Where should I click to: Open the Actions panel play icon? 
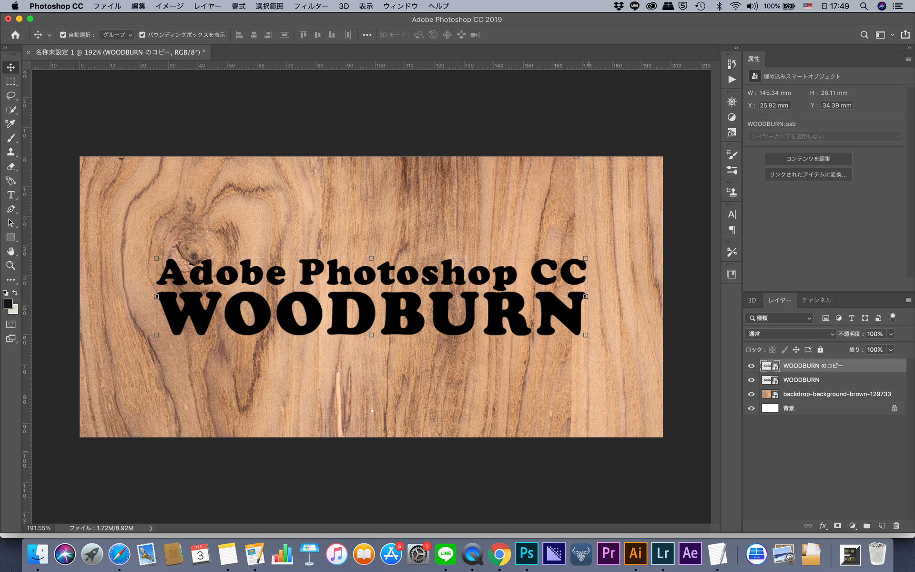tap(732, 80)
